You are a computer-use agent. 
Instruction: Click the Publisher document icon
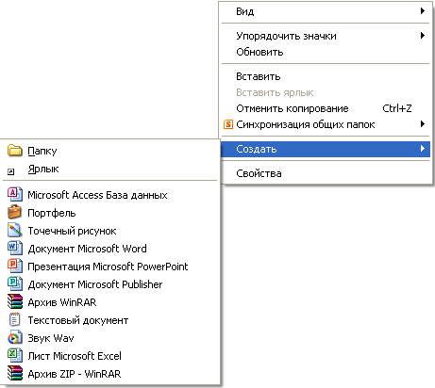pos(15,283)
